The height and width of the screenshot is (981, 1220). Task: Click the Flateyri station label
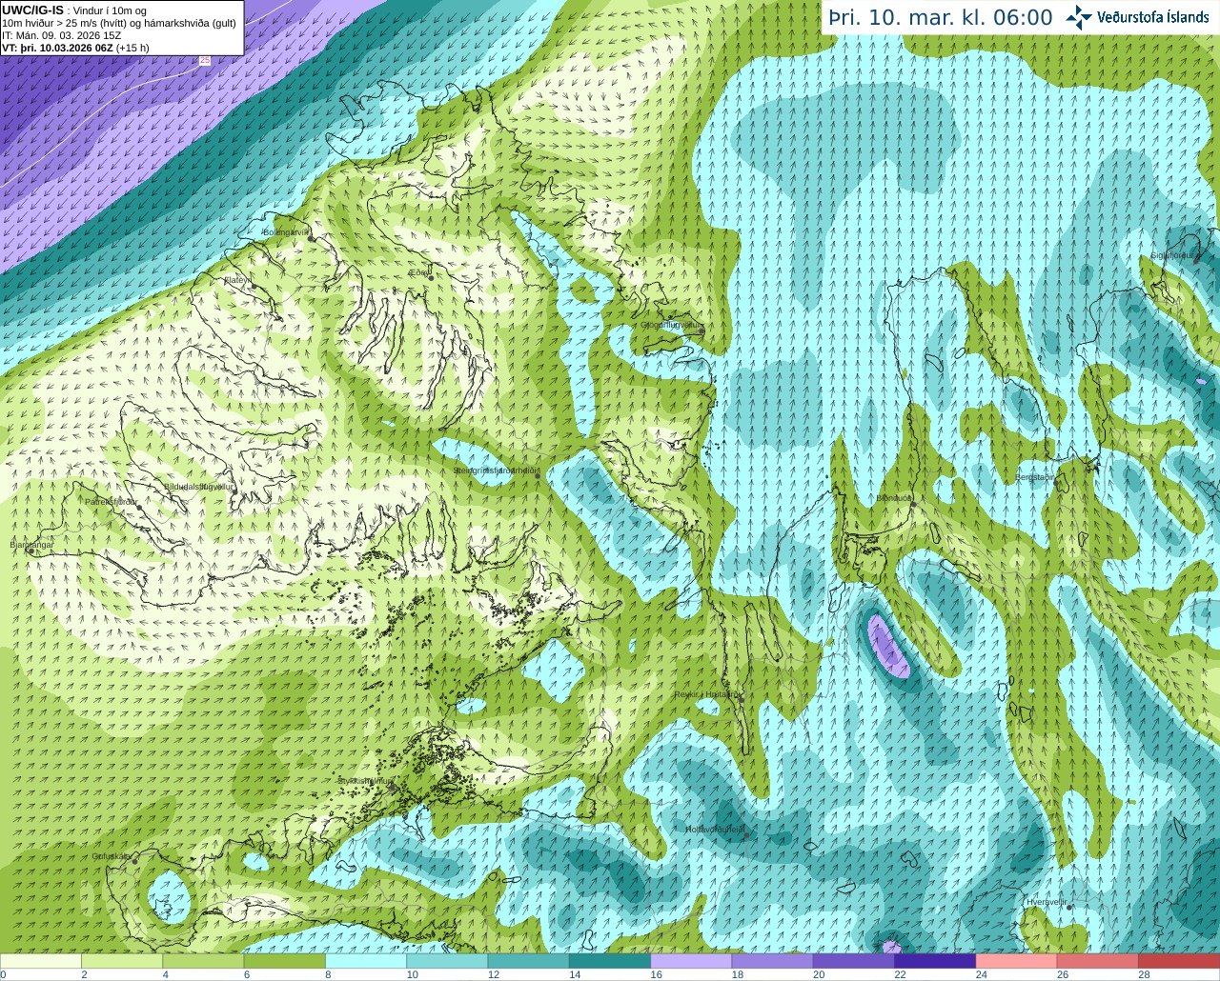click(237, 279)
